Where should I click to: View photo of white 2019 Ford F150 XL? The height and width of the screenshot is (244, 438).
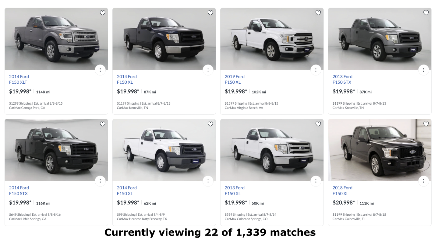(x=272, y=39)
